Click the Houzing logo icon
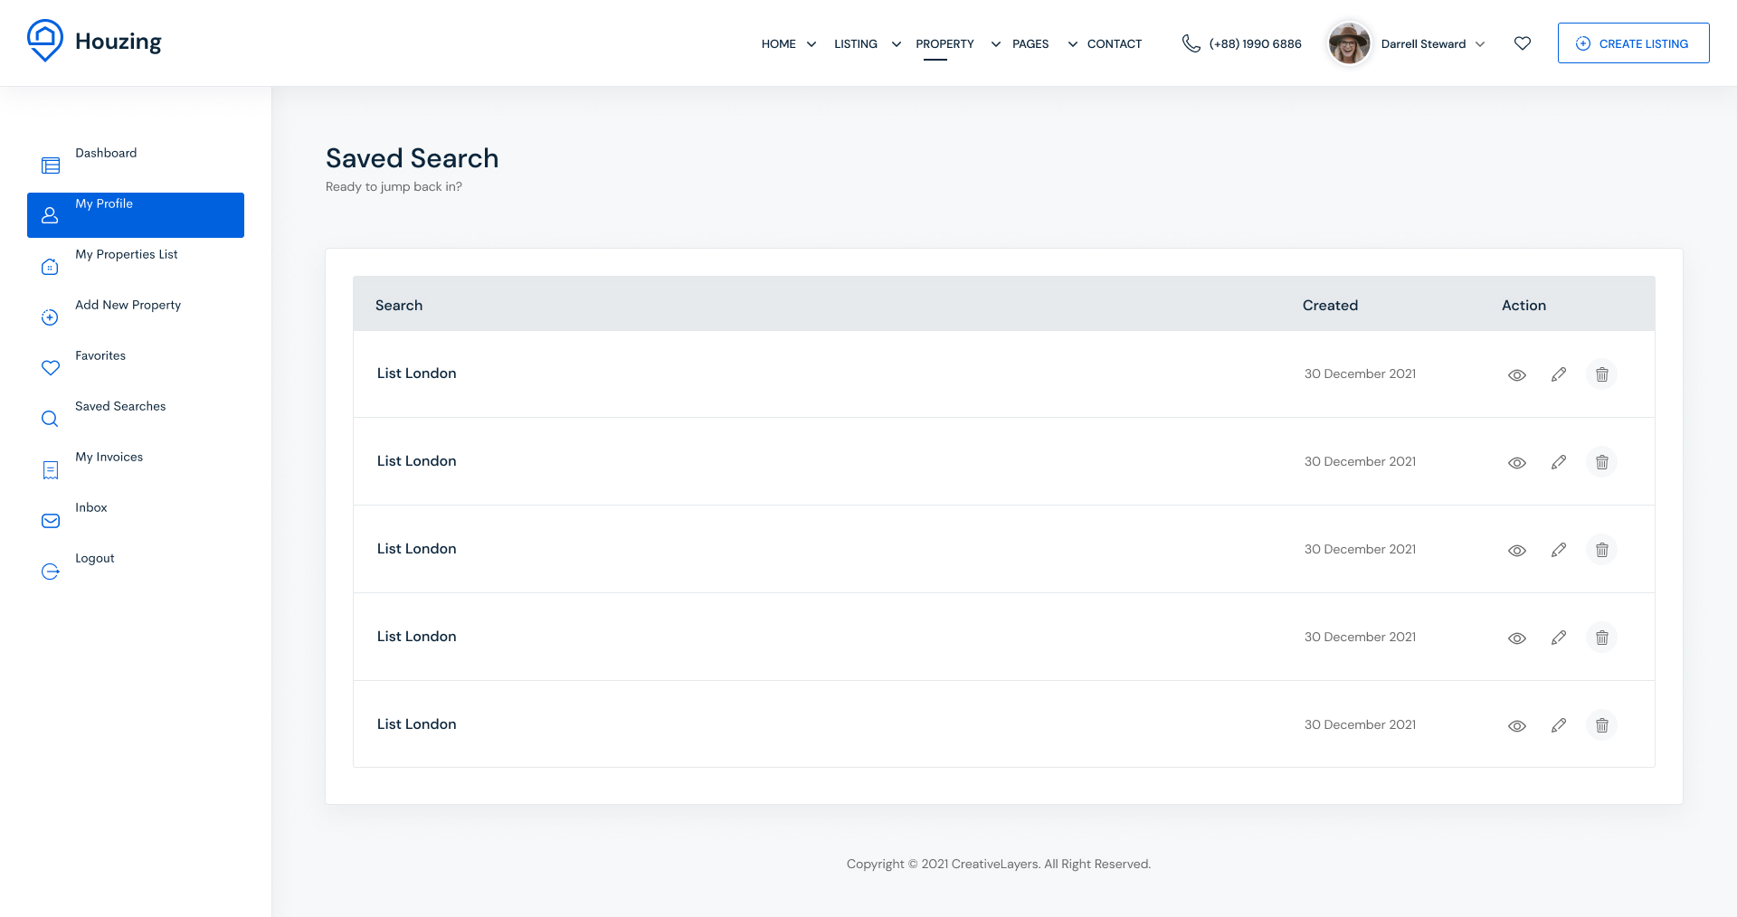 (44, 41)
